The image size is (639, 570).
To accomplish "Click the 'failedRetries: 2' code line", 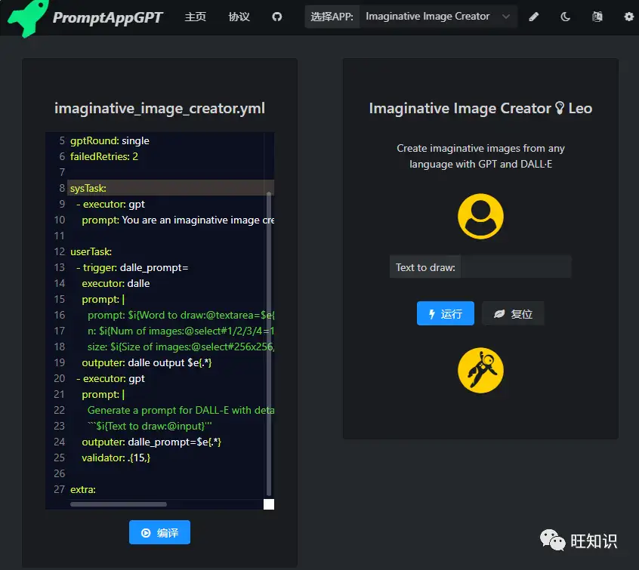I will point(104,156).
